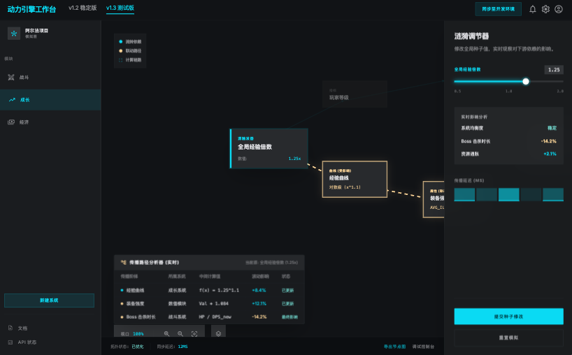Click the 新建系统 button

[x=49, y=300]
